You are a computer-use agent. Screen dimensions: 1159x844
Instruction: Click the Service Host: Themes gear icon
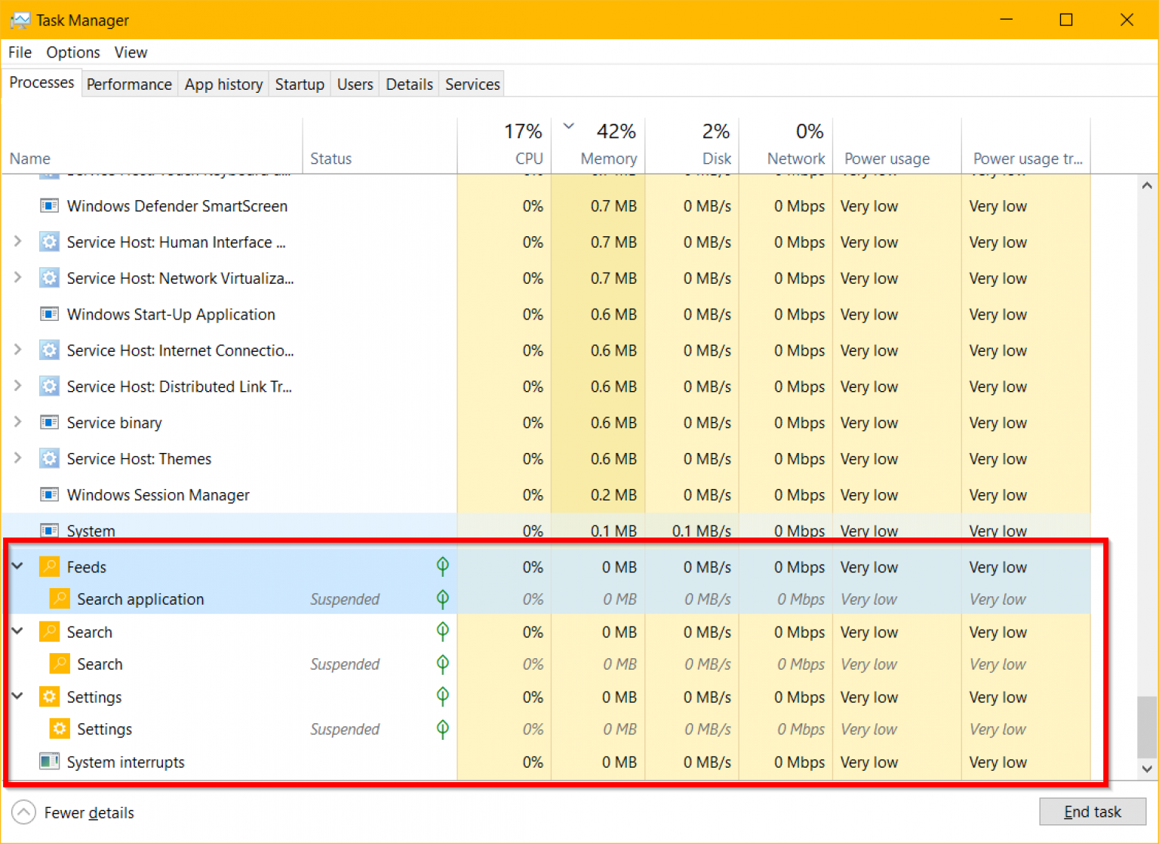49,459
